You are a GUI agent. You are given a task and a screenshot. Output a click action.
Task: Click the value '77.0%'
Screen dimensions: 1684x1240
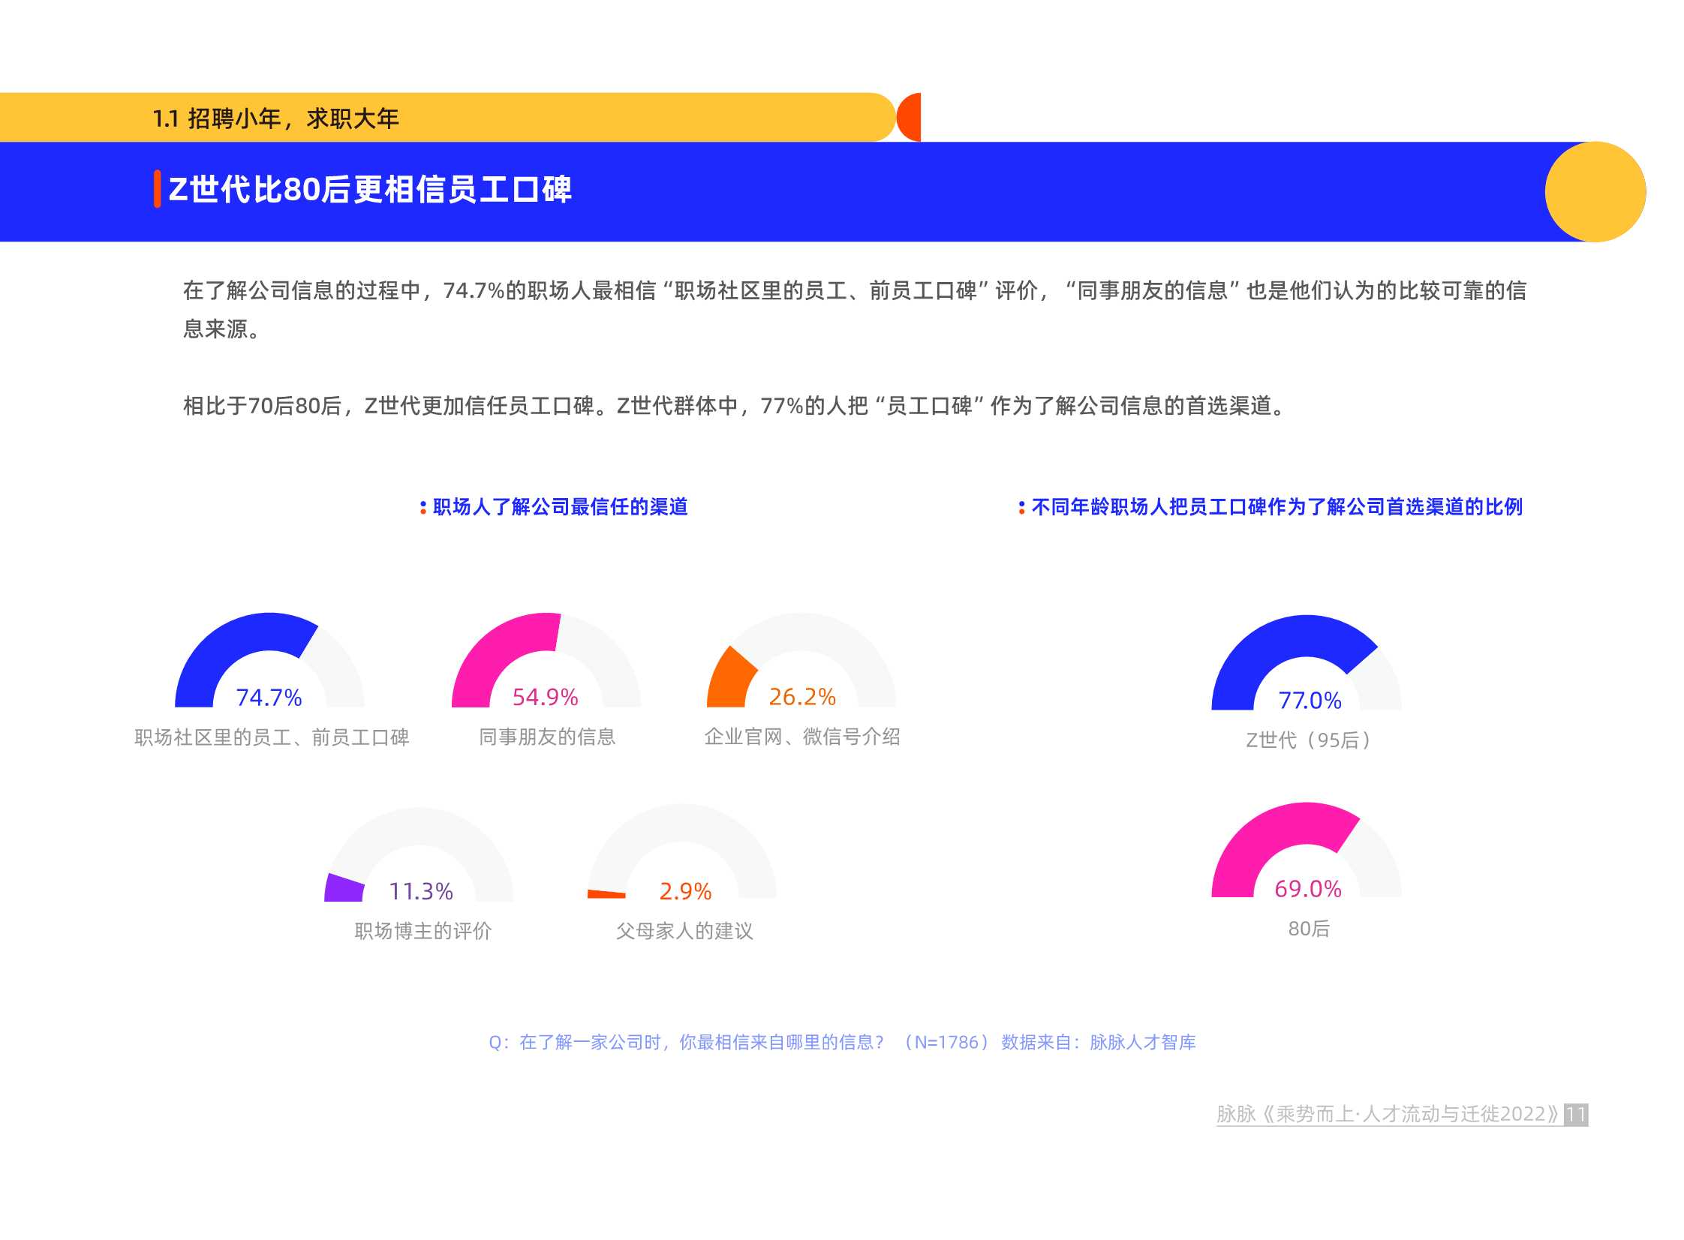[x=1310, y=701]
